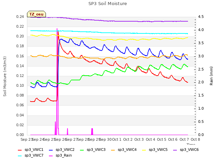Image resolution: width=216 pixels, height=162 pixels.
Task: Click cyan sp3_VWC7 legend color marker
Action: 20,156
